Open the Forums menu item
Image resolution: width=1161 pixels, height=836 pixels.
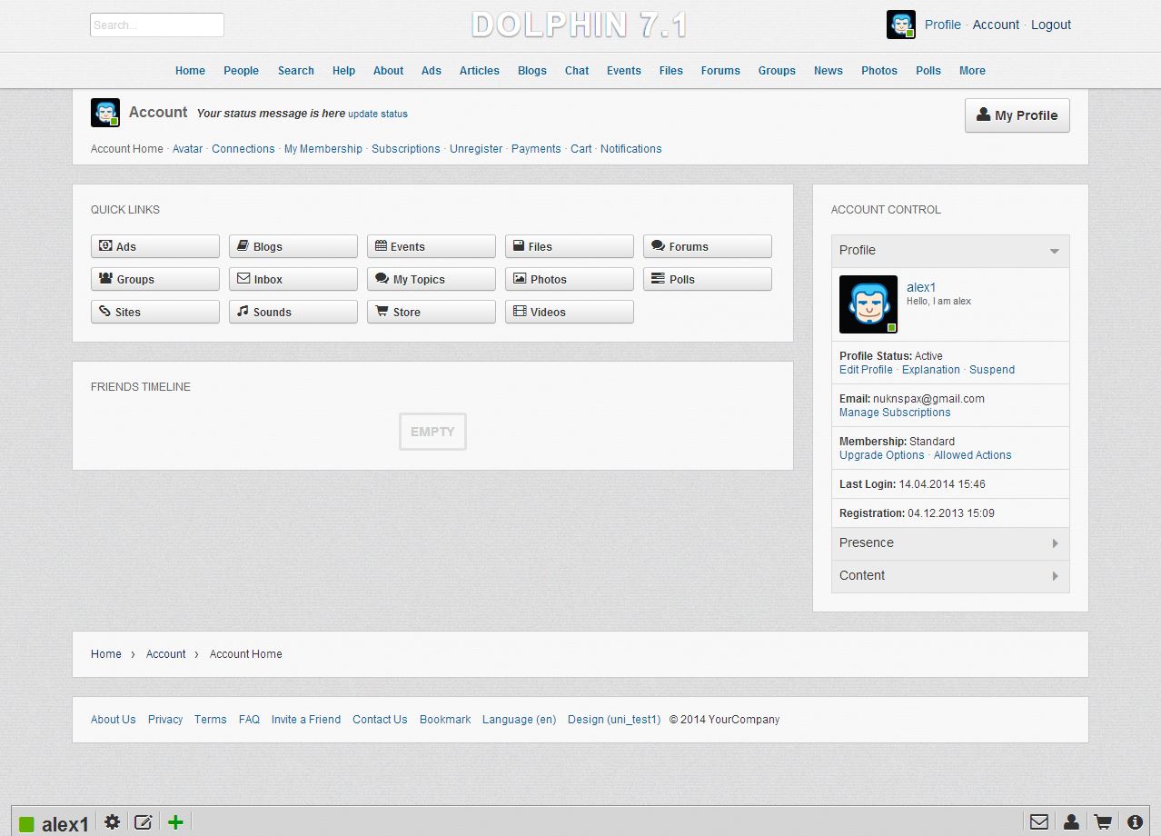tap(720, 71)
